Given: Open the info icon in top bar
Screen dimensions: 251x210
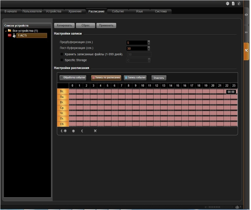Looking at the screenshot, I should (239, 4).
